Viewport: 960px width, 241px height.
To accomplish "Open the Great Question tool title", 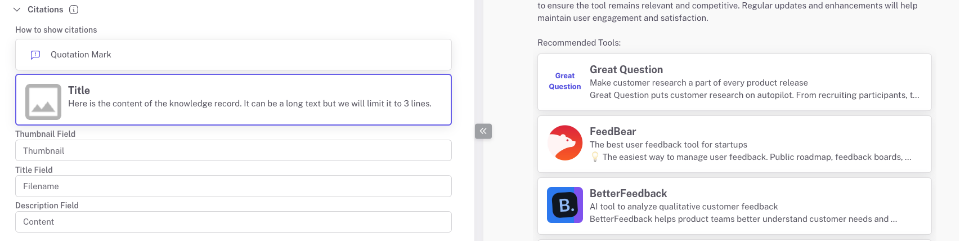I will coord(626,70).
